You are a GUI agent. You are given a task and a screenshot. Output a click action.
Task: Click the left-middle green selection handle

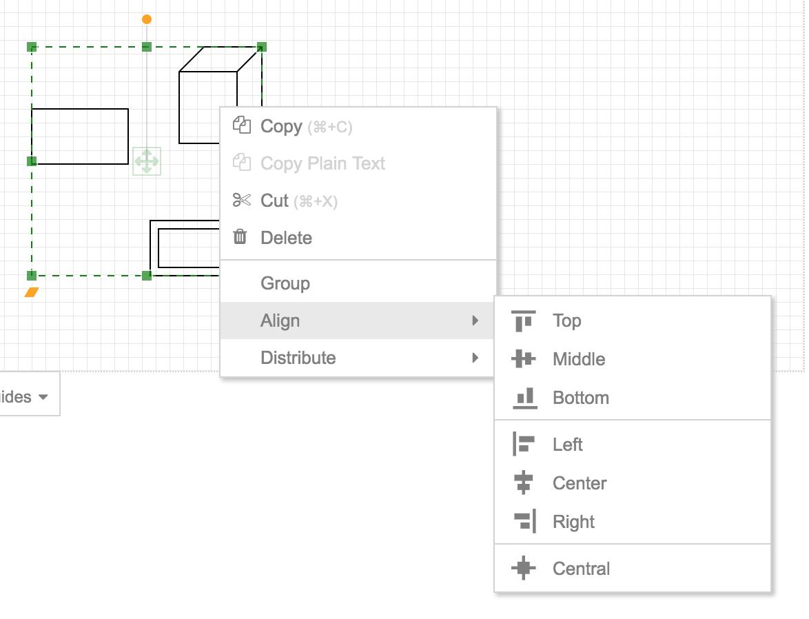pos(32,161)
